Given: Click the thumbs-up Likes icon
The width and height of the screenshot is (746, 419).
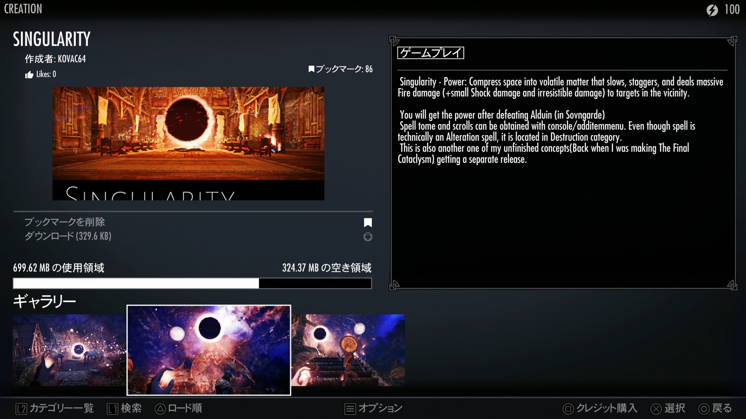Looking at the screenshot, I should click(29, 75).
